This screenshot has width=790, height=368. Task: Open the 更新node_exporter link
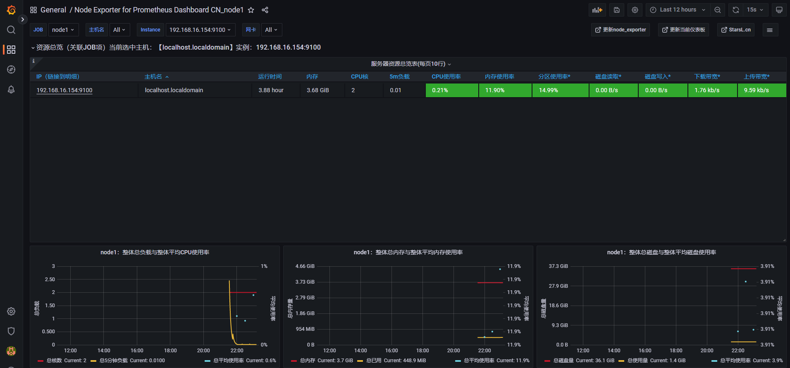coord(621,30)
